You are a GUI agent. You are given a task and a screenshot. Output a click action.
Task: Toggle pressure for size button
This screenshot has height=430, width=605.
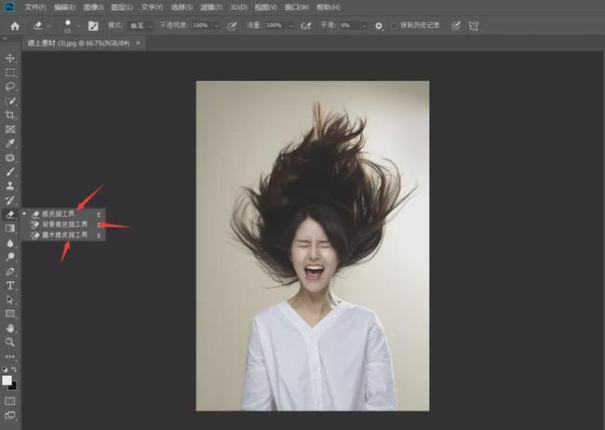tap(456, 26)
